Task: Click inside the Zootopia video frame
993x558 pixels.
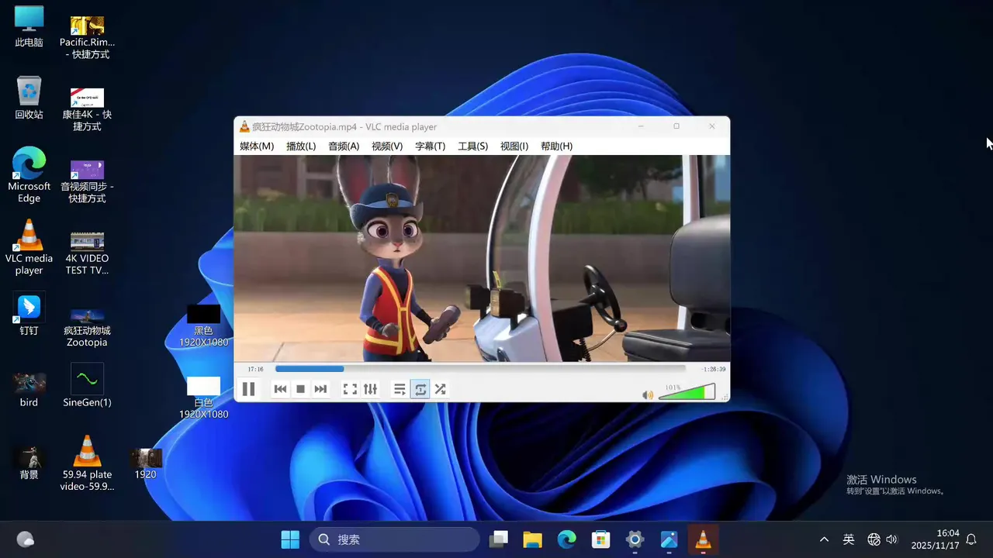Action: (482, 258)
